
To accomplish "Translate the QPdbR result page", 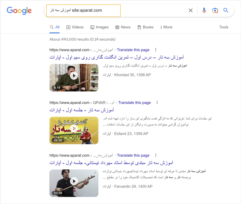I will (x=135, y=103).
